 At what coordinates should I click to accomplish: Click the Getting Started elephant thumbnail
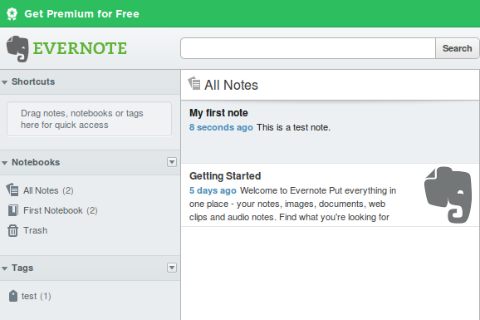tap(448, 195)
